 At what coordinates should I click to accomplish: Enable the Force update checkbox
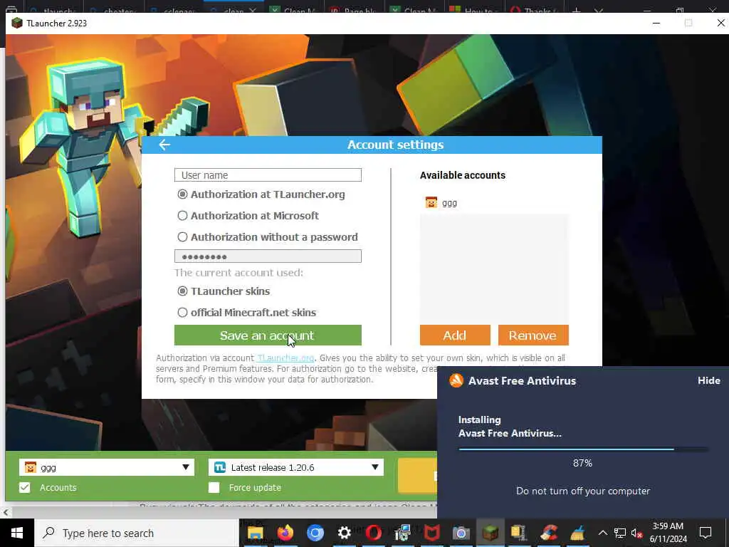[214, 487]
